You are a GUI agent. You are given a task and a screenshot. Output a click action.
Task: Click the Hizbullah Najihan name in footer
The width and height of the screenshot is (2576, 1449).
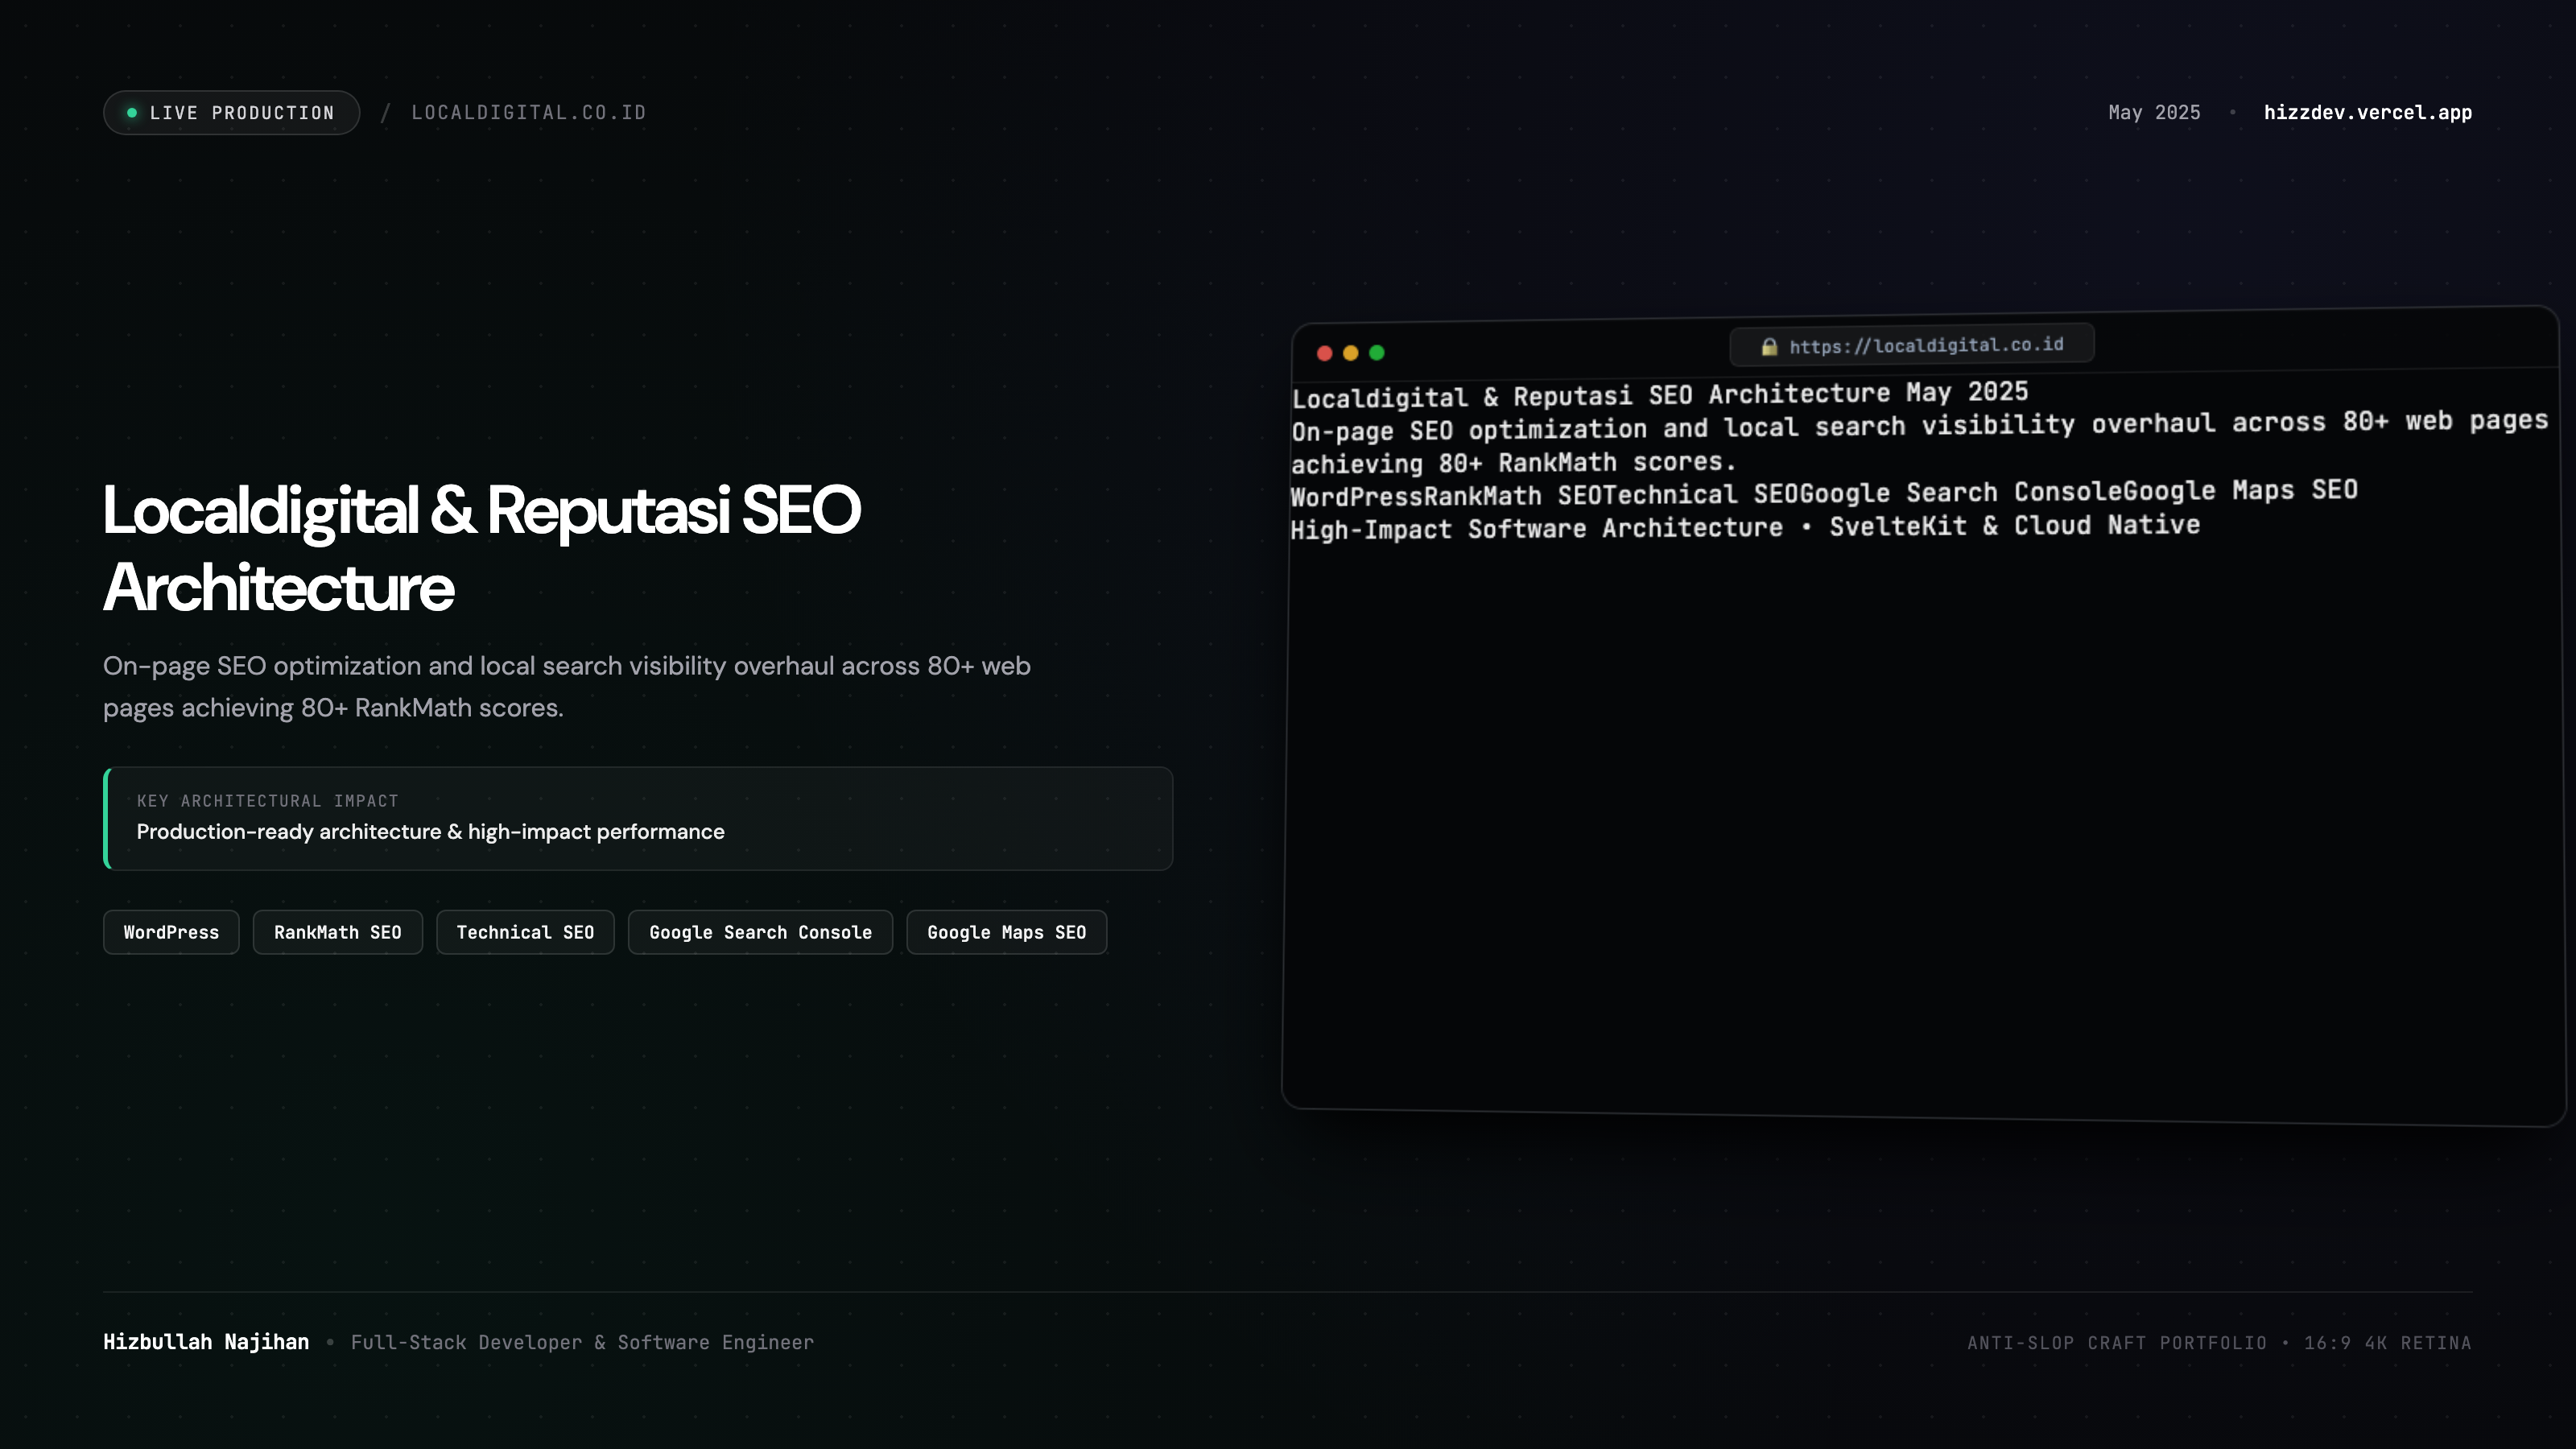click(x=206, y=1342)
